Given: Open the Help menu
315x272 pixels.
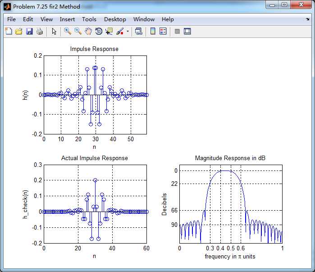Looking at the screenshot, I should (168, 19).
